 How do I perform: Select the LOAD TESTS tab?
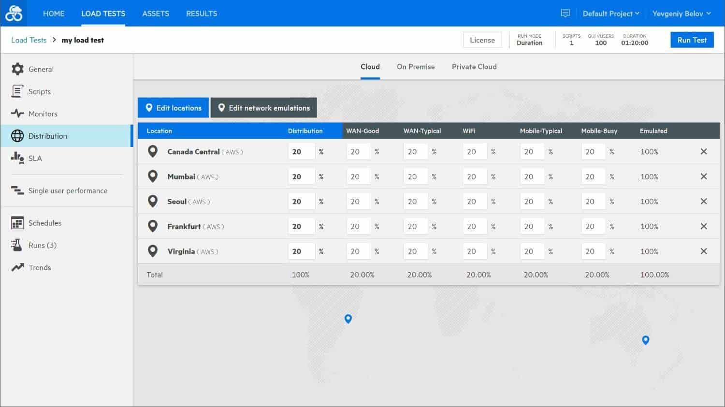click(x=103, y=14)
